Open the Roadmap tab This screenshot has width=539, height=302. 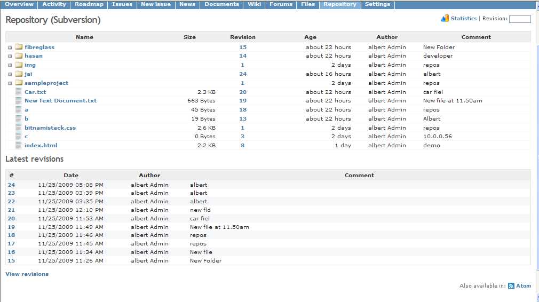(89, 4)
